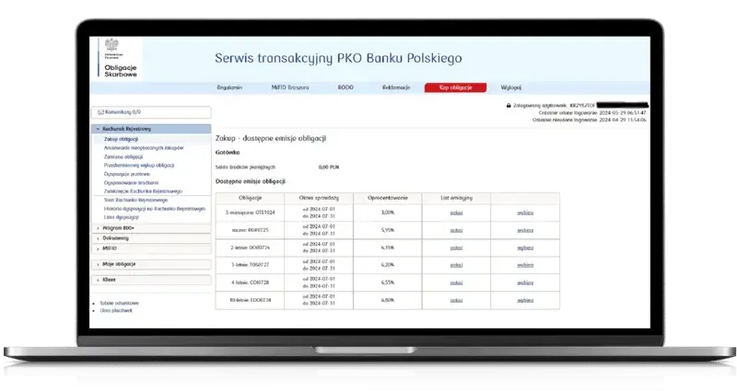The height and width of the screenshot is (391, 737).
Task: Click wybierz for the roczne ROR0725 bond
Action: [x=525, y=231]
